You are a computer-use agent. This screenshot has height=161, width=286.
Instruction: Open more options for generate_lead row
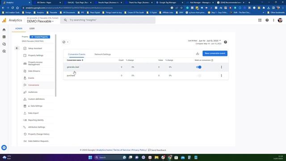point(221,67)
